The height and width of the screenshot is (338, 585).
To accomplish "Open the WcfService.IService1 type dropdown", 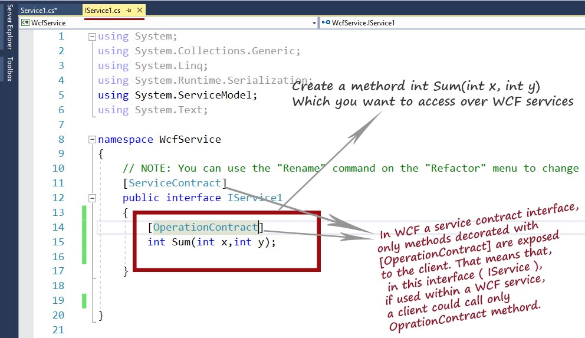I will pyautogui.click(x=453, y=23).
